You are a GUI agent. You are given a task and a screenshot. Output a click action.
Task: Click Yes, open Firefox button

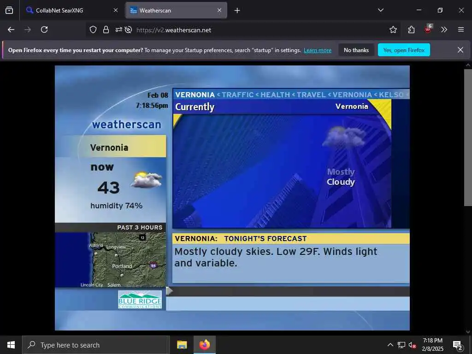tap(404, 50)
